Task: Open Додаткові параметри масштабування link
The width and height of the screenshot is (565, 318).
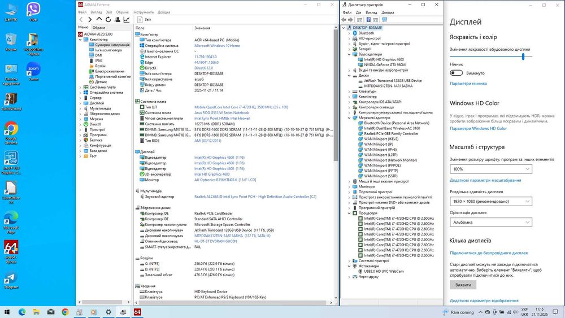Action: [485, 180]
